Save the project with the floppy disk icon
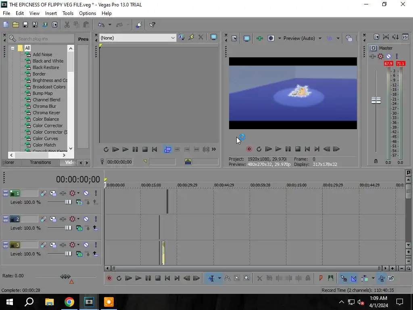This screenshot has height=310, width=413. pyautogui.click(x=25, y=25)
